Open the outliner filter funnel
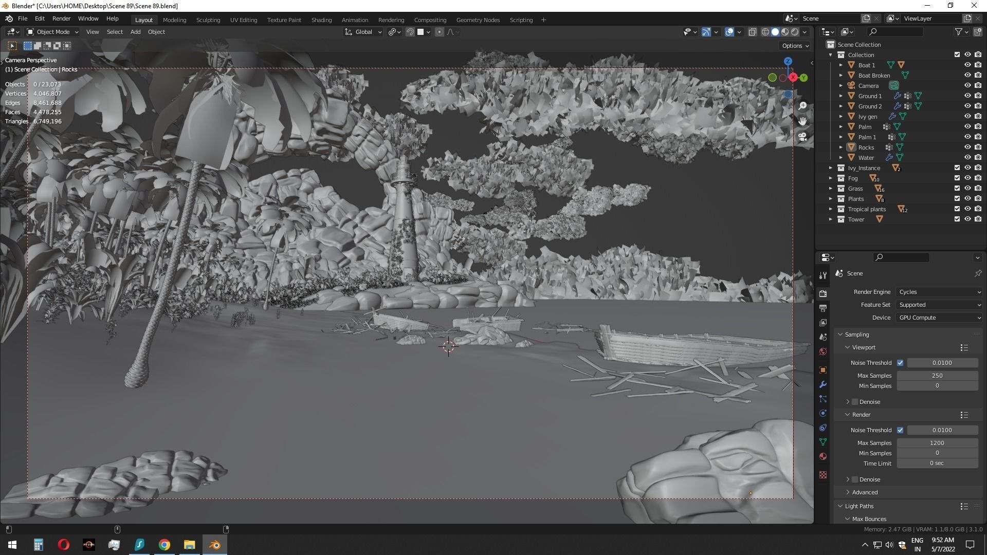 click(959, 32)
